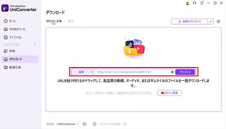This screenshot has width=226, height=129.
Task: Switch to the ダウンロード中 tab
Action: 54,21
